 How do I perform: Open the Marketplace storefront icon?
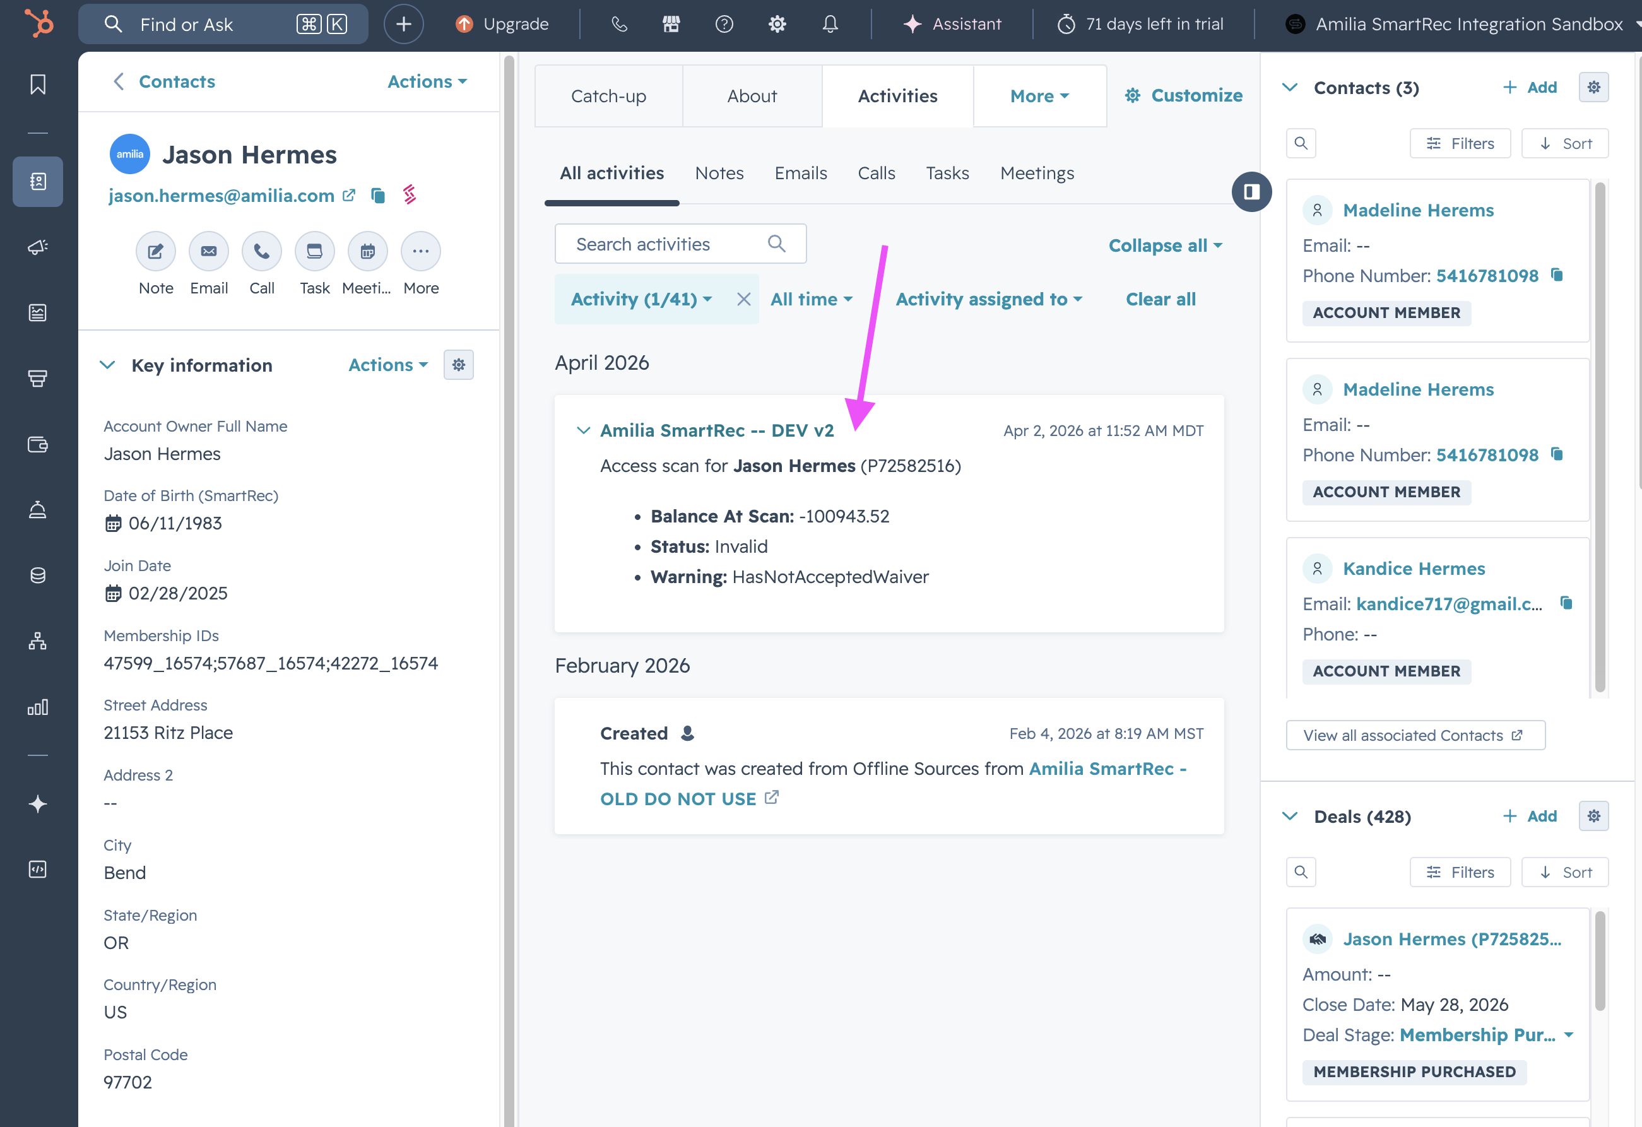(x=671, y=24)
